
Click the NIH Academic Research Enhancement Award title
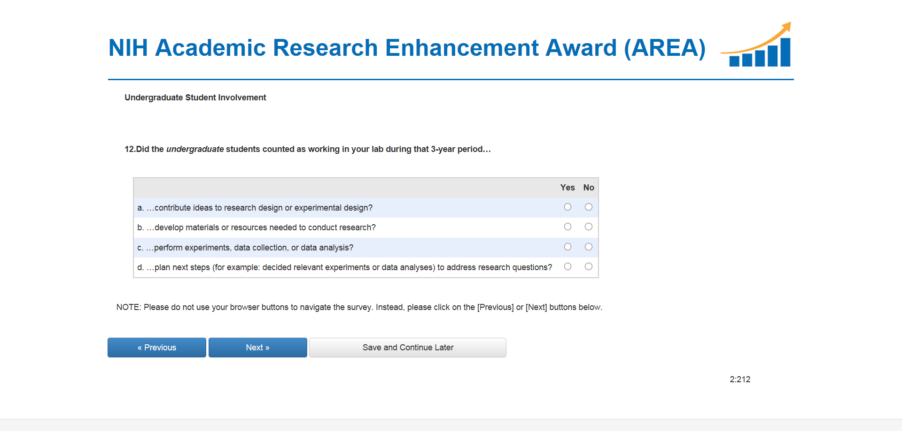(407, 48)
